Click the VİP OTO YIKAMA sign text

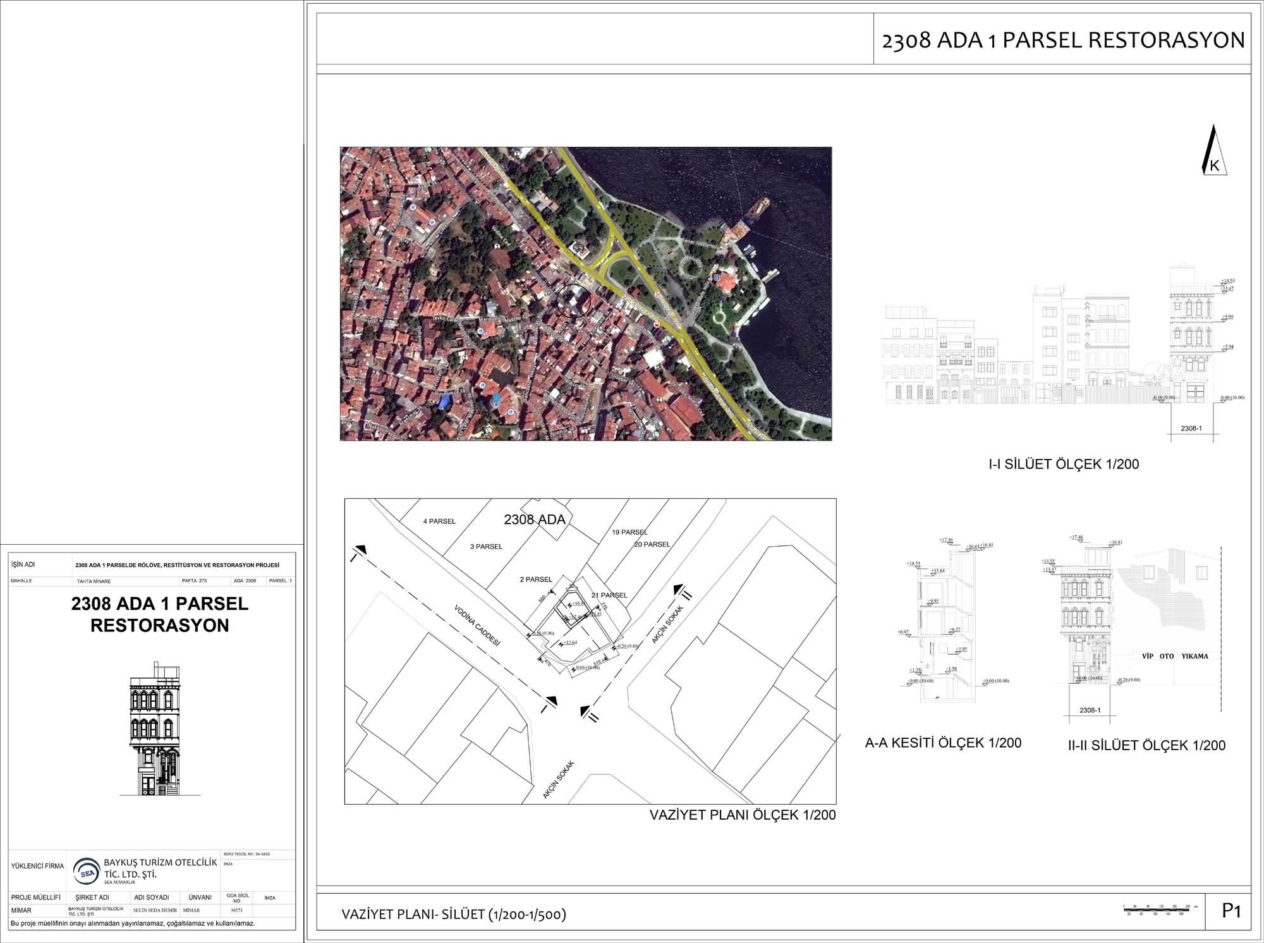(1175, 656)
